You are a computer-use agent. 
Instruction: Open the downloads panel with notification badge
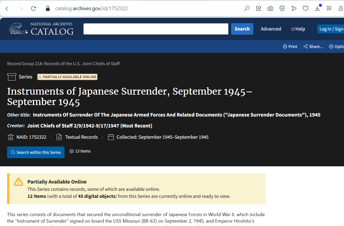point(317,8)
